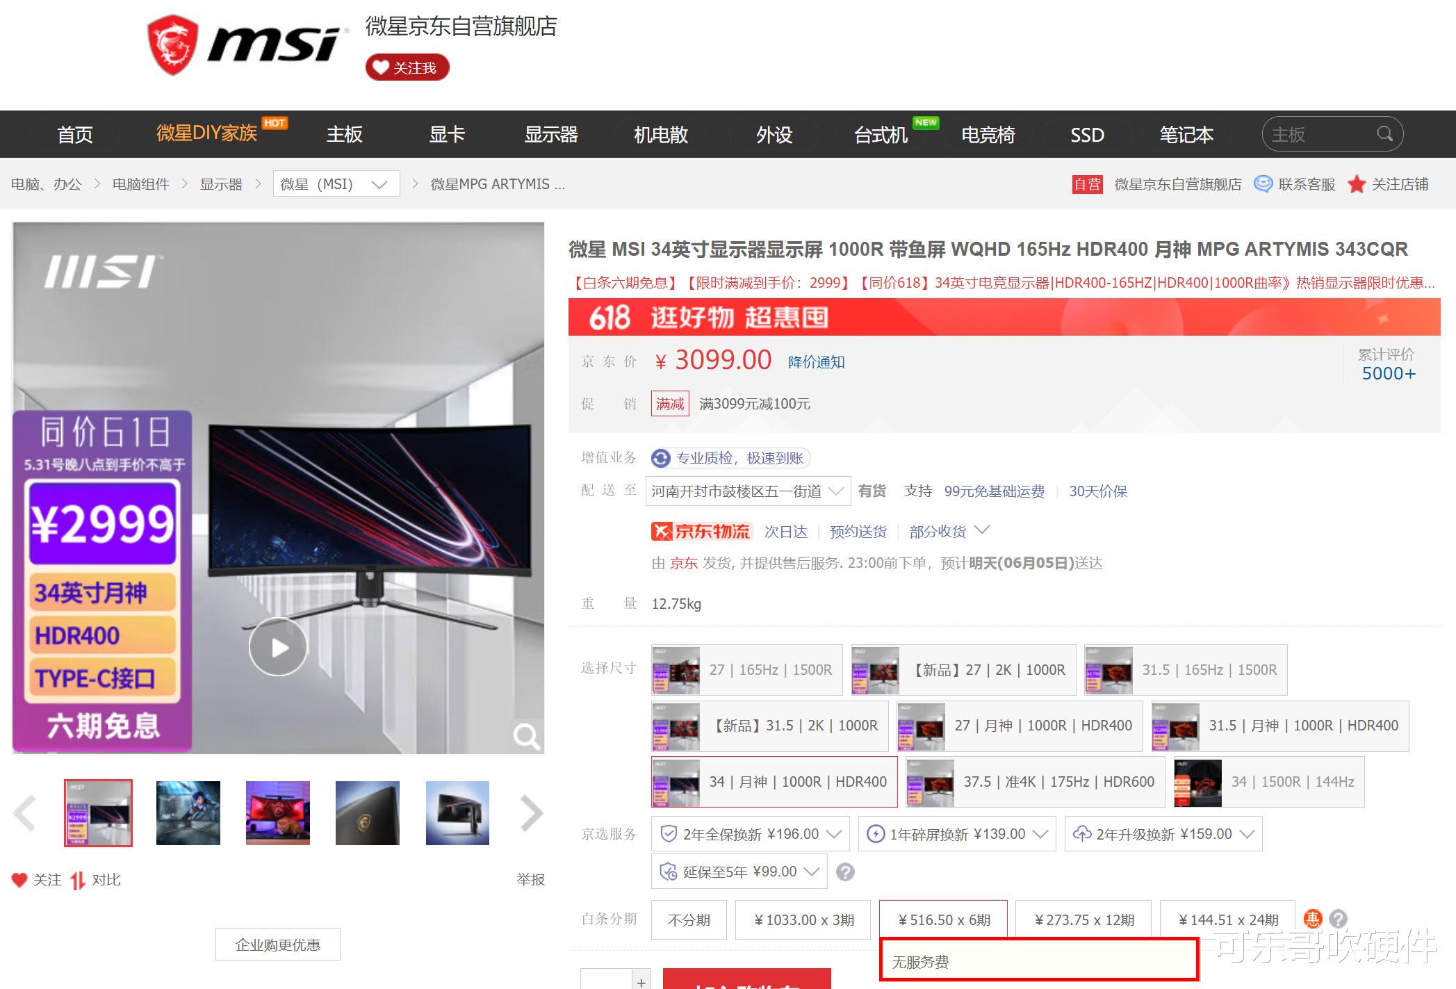Play the product video

(x=278, y=647)
